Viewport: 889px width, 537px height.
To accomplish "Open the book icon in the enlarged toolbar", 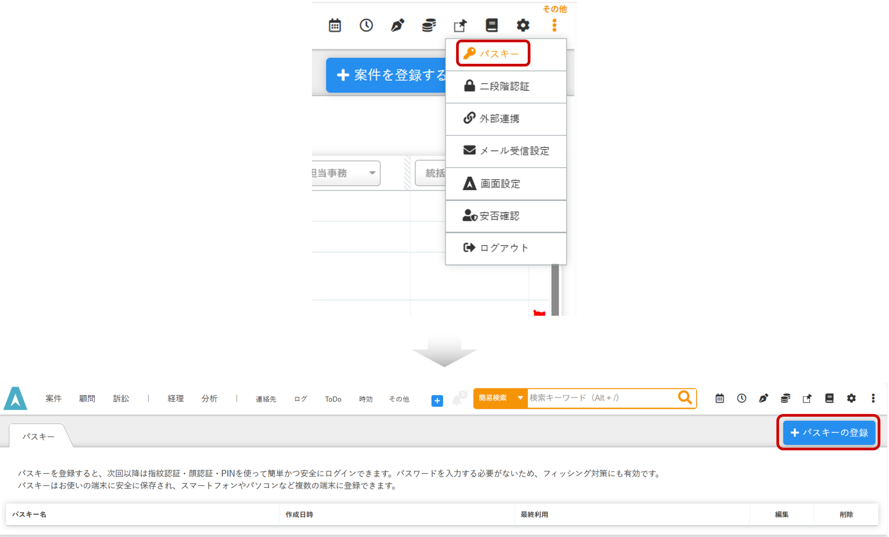I will [x=491, y=25].
